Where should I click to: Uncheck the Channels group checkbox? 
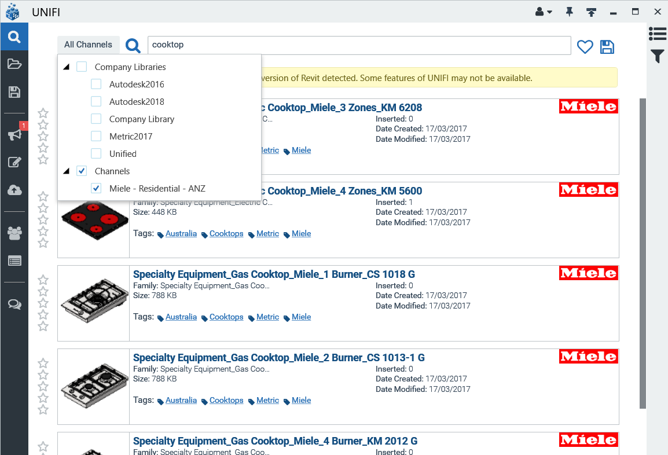point(82,171)
